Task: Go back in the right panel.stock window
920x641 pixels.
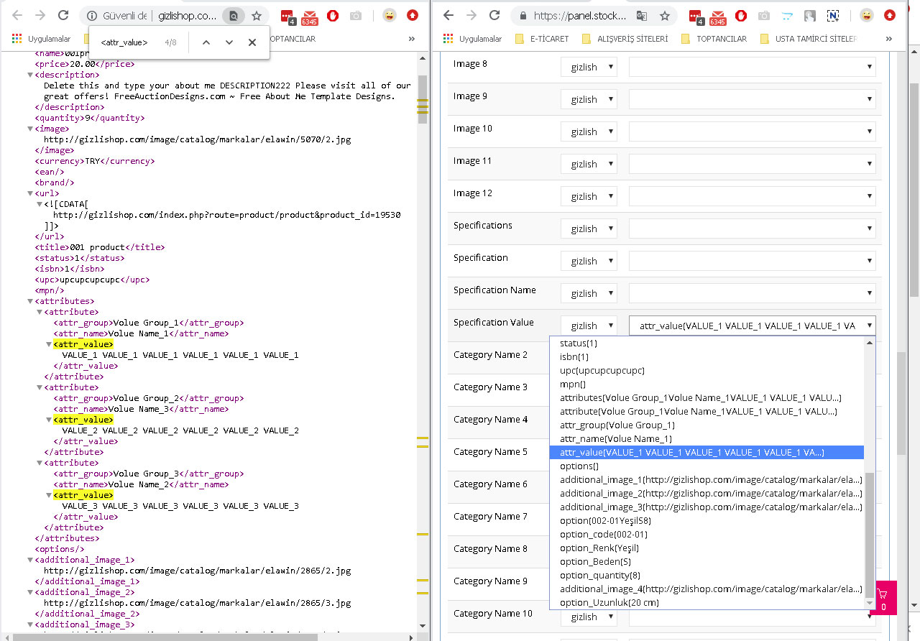Action: (x=448, y=15)
